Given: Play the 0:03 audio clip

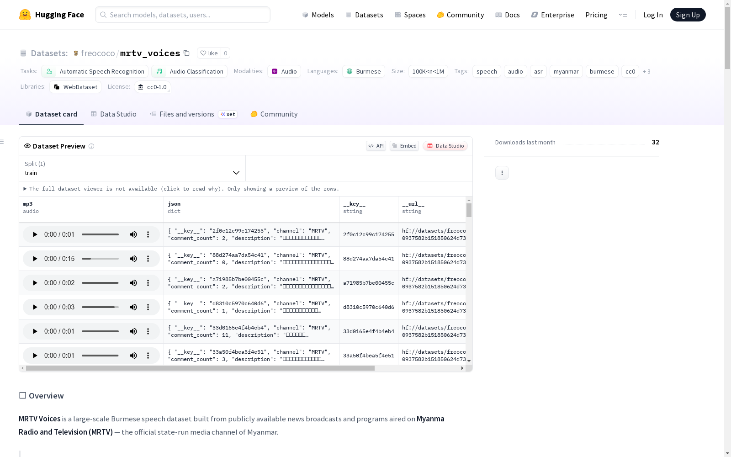Looking at the screenshot, I should pos(35,307).
